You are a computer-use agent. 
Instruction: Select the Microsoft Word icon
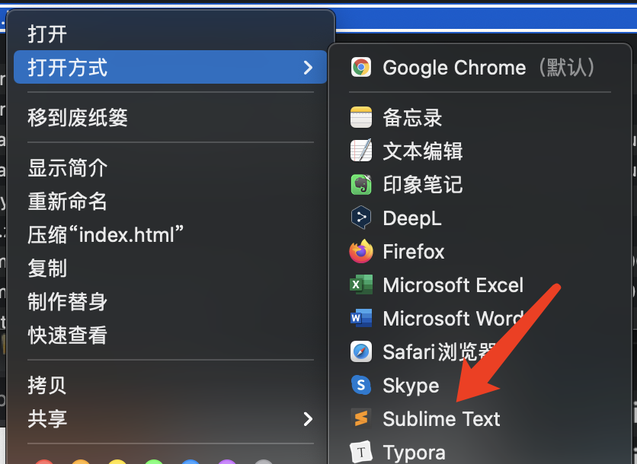[x=360, y=319]
